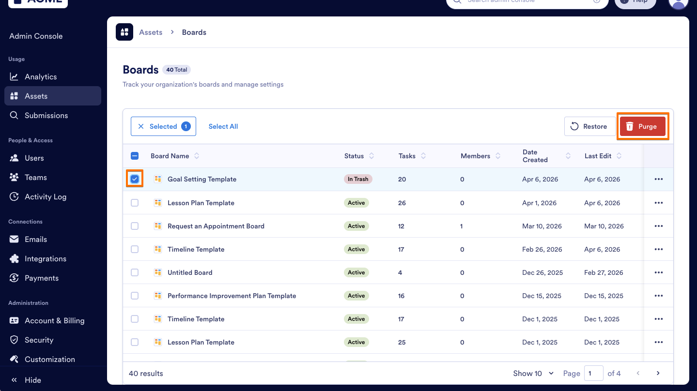Click the page number input field
Screen dimensions: 697x391
[x=594, y=373]
